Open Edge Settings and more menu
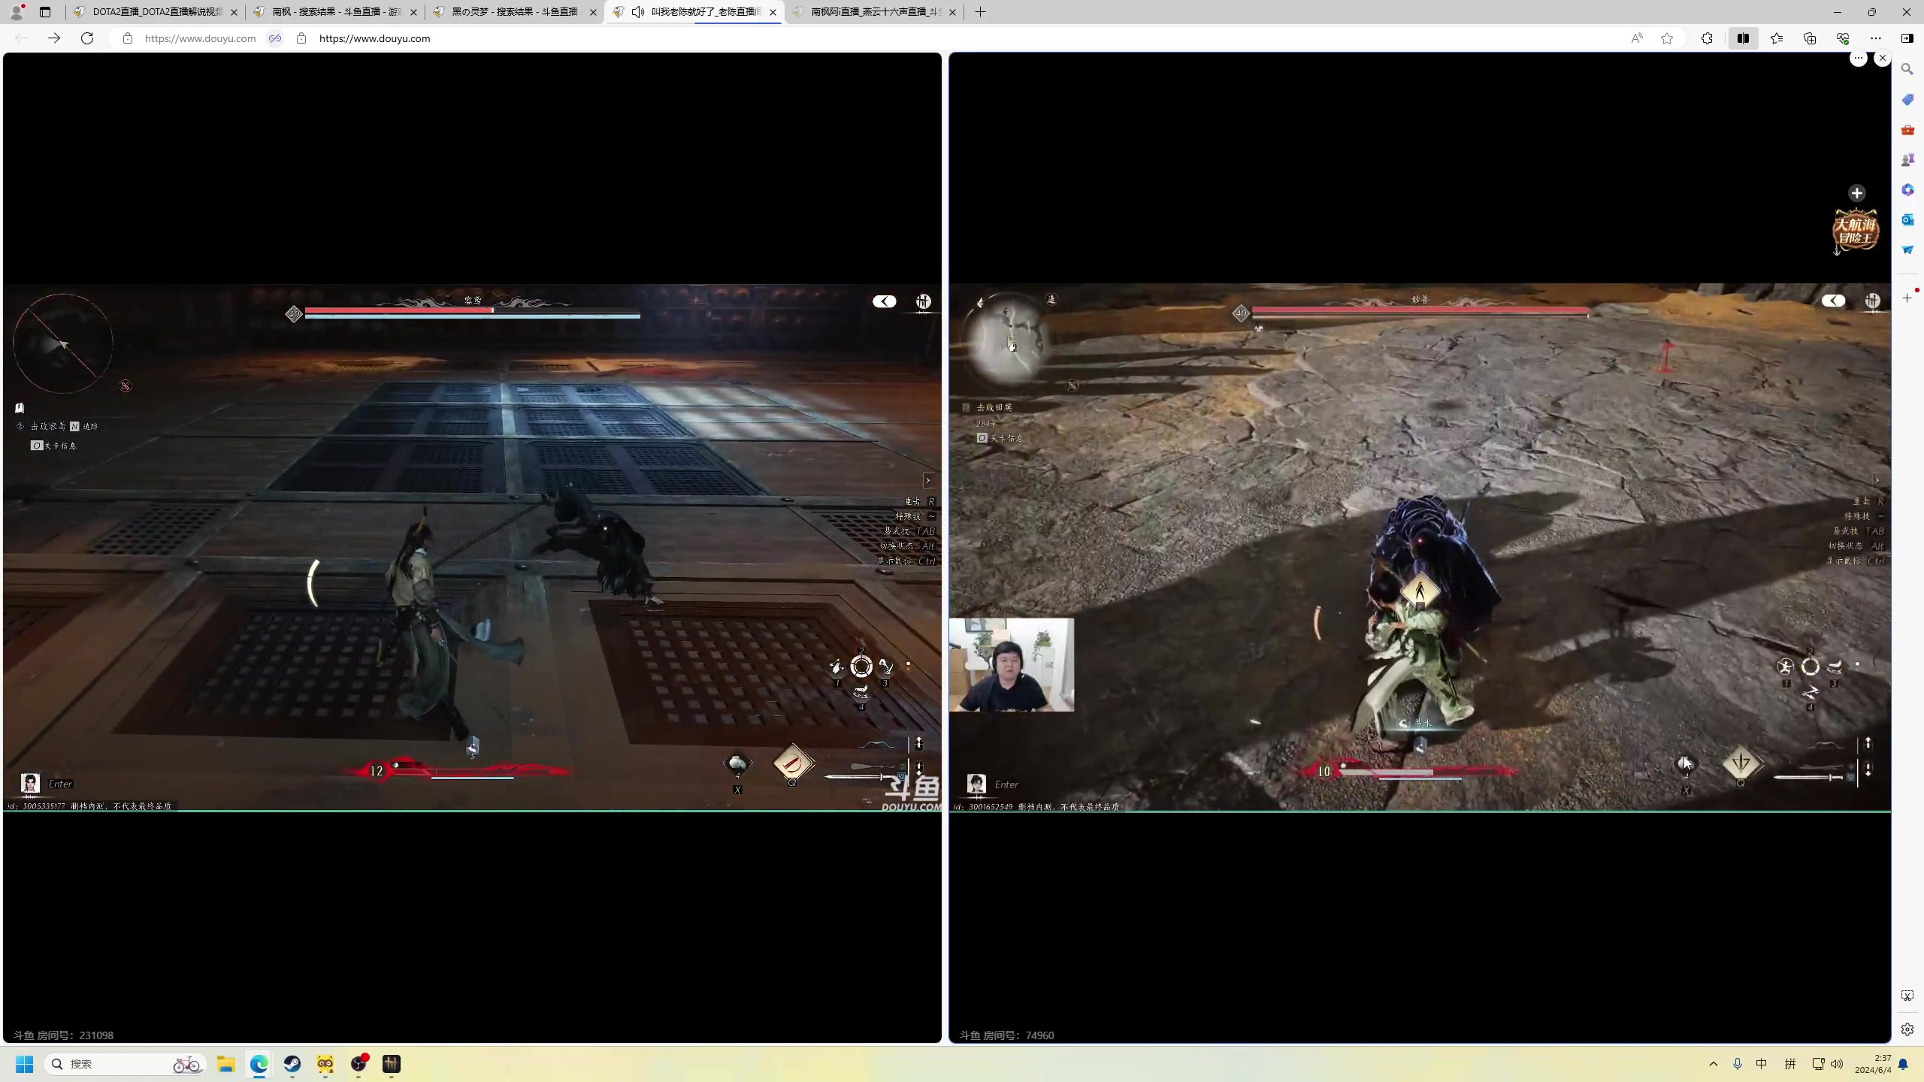The width and height of the screenshot is (1924, 1082). click(1876, 38)
